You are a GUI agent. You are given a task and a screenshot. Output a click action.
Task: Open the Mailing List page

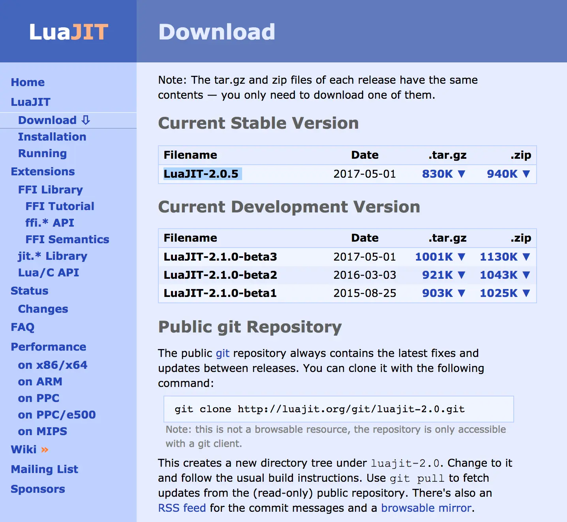[45, 469]
